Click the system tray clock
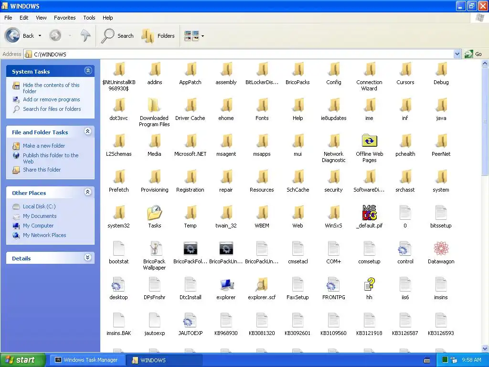489x367 pixels. click(471, 360)
